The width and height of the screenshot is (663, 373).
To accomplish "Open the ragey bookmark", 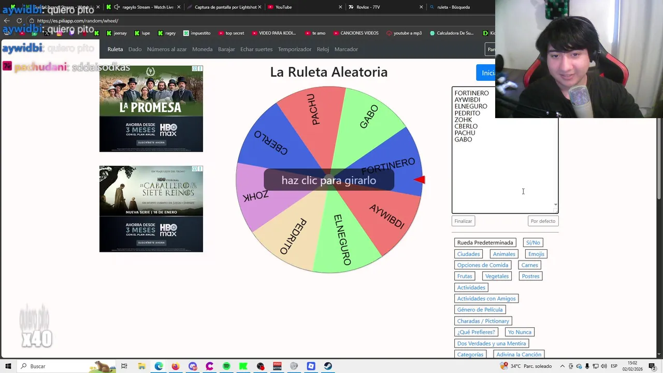I will pyautogui.click(x=166, y=33).
